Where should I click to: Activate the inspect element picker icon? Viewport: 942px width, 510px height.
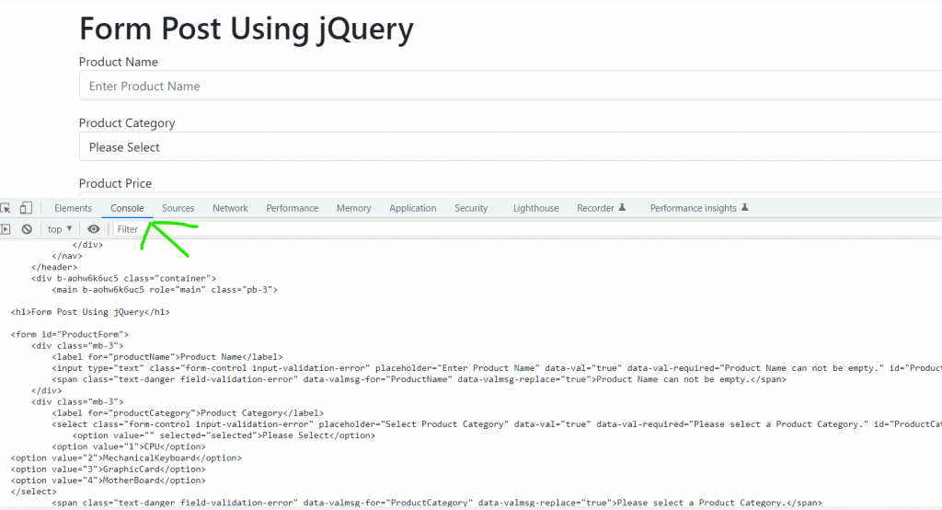pos(6,208)
